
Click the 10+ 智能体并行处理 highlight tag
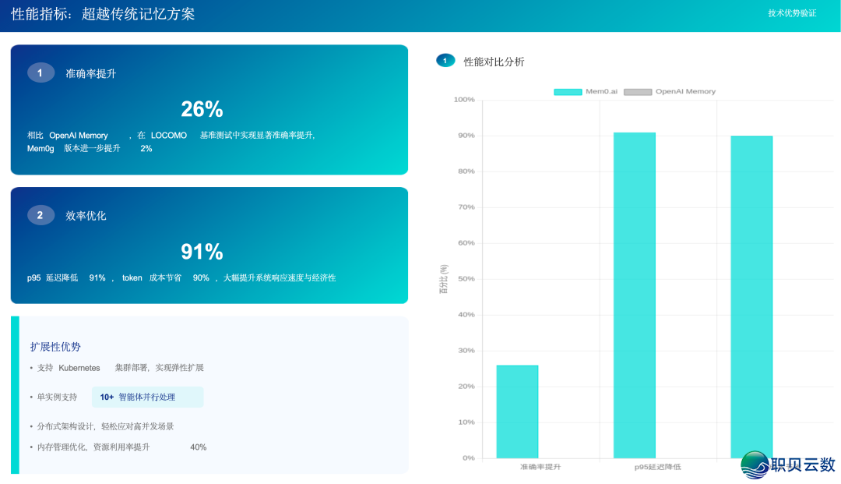pos(147,397)
